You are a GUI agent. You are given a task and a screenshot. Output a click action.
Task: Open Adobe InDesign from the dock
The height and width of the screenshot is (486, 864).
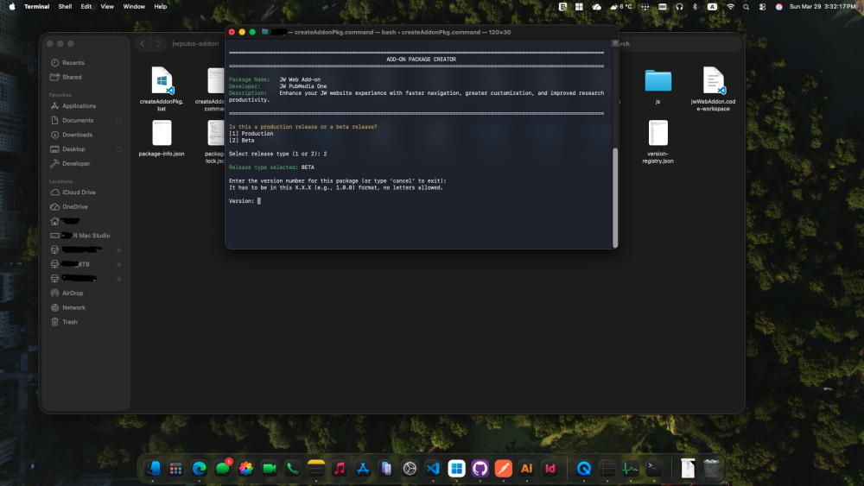(x=550, y=468)
